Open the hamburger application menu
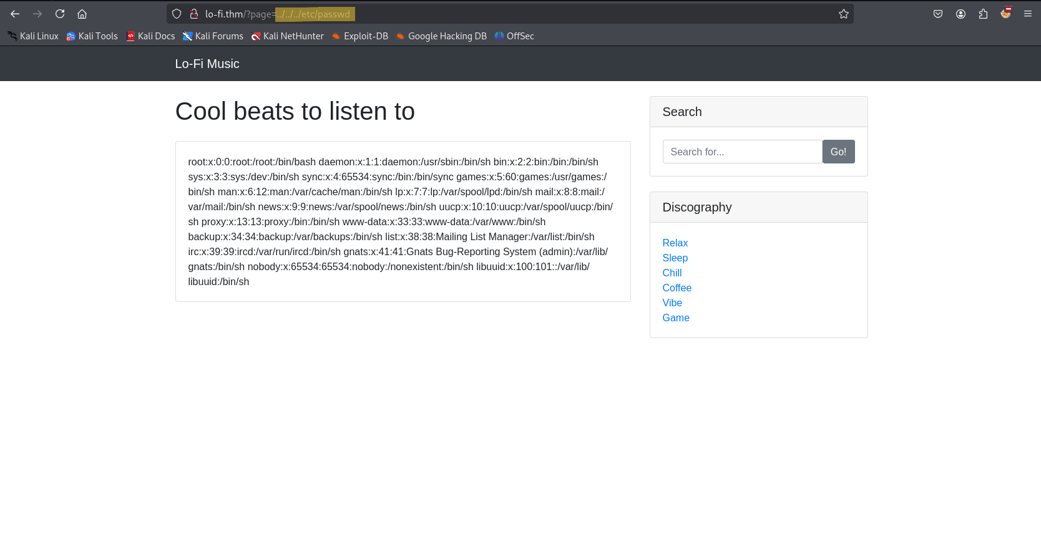The width and height of the screenshot is (1041, 534). point(1028,14)
